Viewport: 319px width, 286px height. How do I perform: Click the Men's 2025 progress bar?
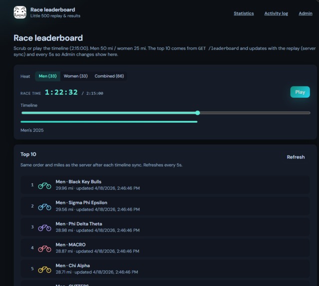tap(109, 122)
